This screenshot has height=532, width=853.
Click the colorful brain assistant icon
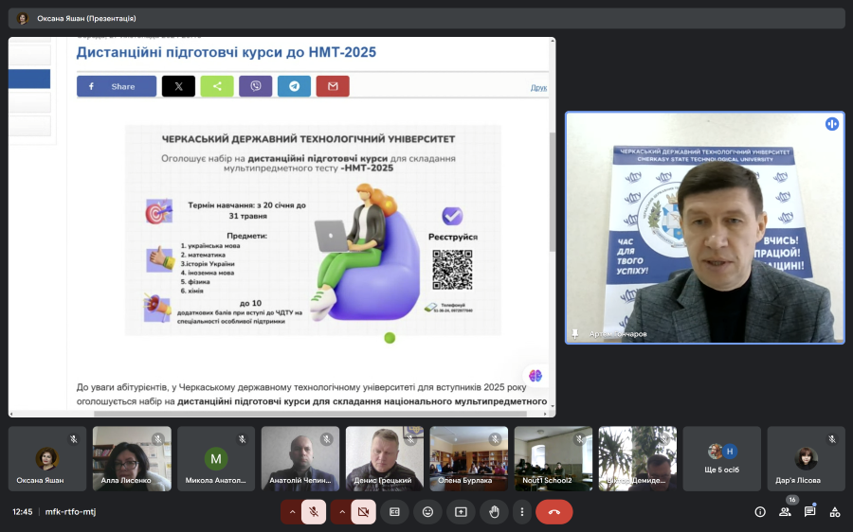pos(535,376)
